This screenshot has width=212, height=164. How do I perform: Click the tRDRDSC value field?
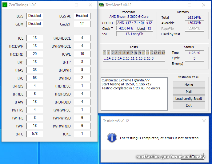tap(82, 86)
